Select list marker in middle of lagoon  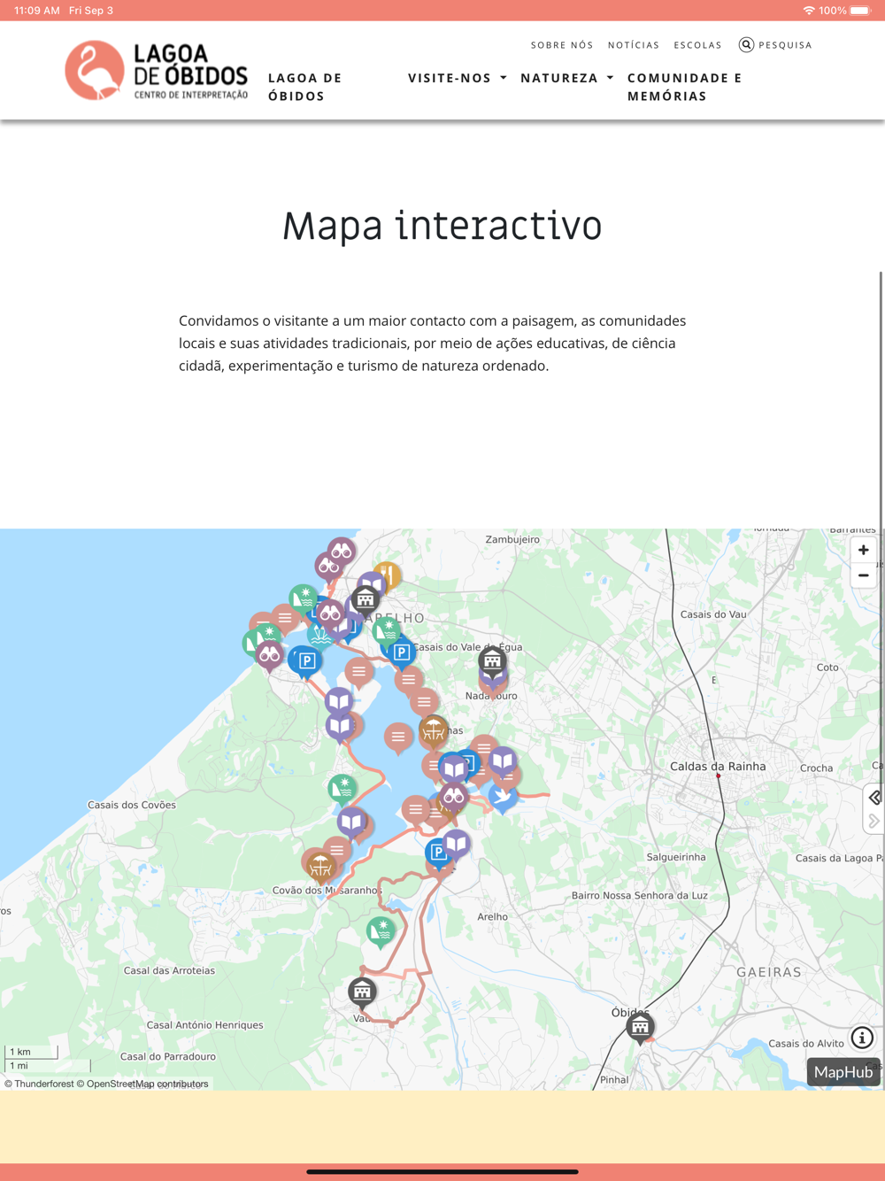click(x=398, y=737)
